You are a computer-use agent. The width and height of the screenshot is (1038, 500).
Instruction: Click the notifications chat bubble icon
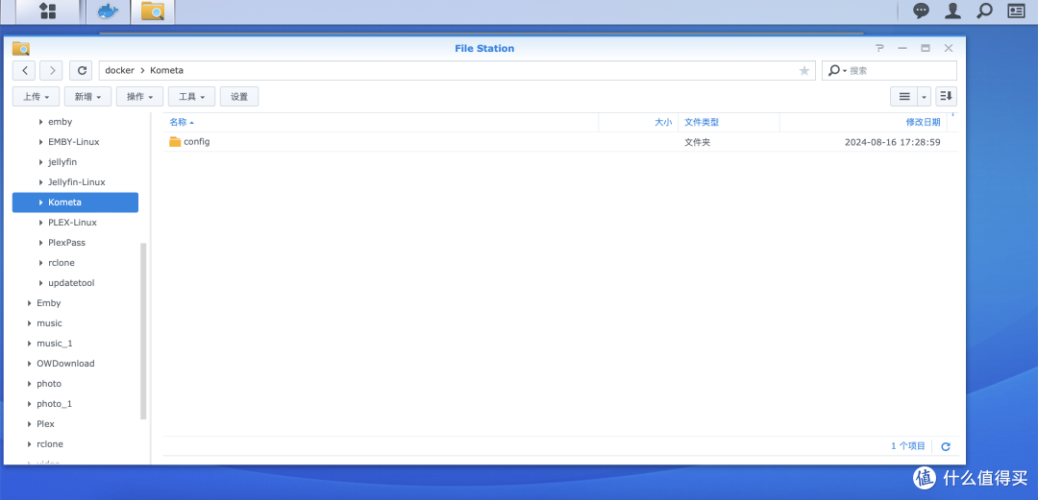point(921,12)
